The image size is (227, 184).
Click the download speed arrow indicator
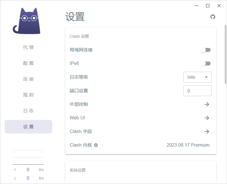pos(15,178)
